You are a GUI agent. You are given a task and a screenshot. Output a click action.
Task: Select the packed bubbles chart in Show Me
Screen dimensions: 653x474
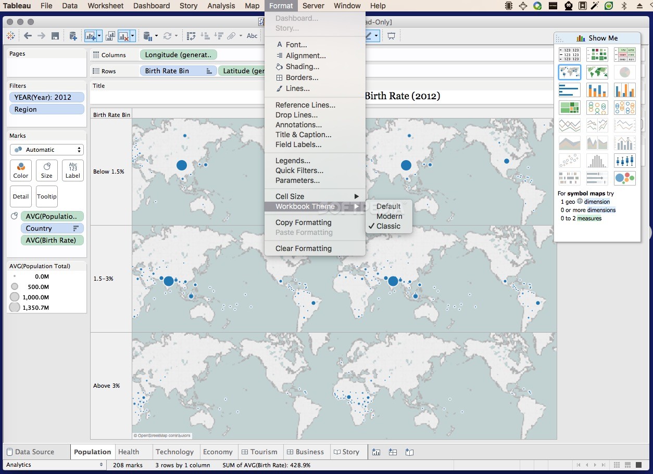(x=624, y=178)
